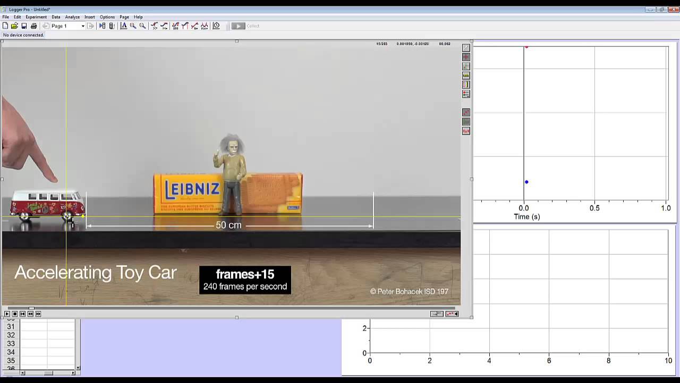The image size is (680, 383).
Task: Click the Collect button
Action: (x=245, y=26)
